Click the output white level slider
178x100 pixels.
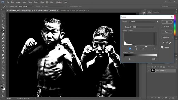pyautogui.click(x=157, y=57)
